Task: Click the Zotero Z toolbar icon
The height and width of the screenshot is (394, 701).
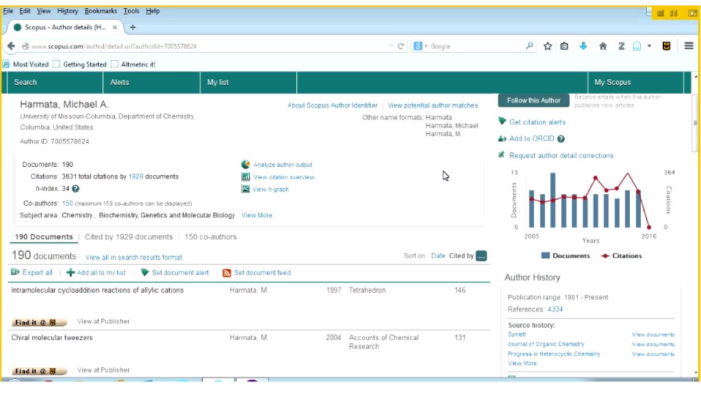Action: point(621,46)
